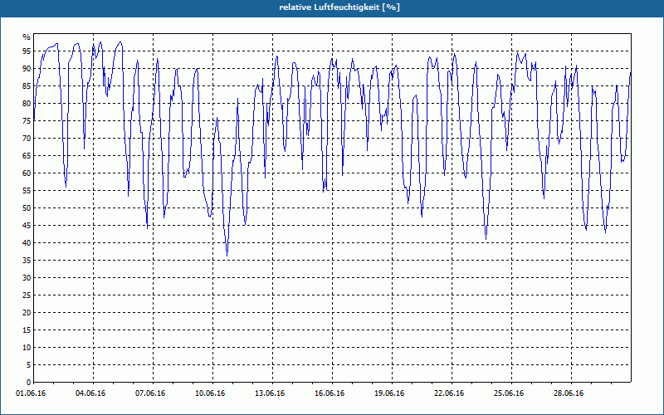Click the y-axis value 20
664x415 pixels.
(x=27, y=313)
